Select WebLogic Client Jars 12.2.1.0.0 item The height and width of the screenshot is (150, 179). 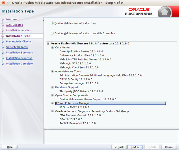[x=79, y=67]
